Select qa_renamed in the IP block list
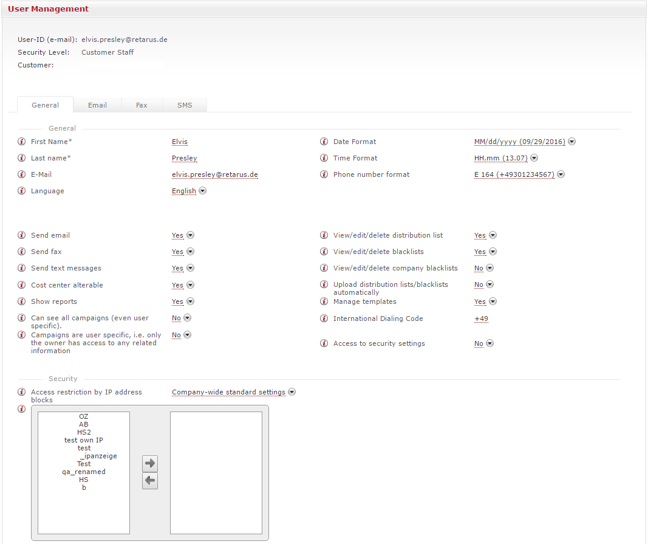The width and height of the screenshot is (648, 544). click(x=84, y=472)
